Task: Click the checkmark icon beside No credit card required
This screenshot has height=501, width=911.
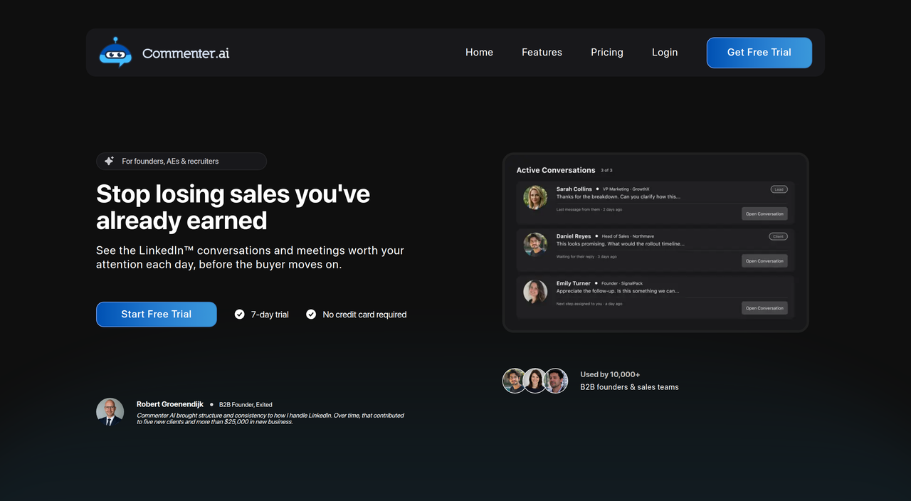Action: point(311,315)
